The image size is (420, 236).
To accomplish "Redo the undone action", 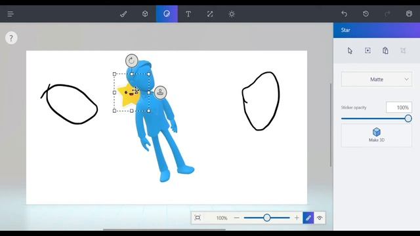I will click(387, 14).
